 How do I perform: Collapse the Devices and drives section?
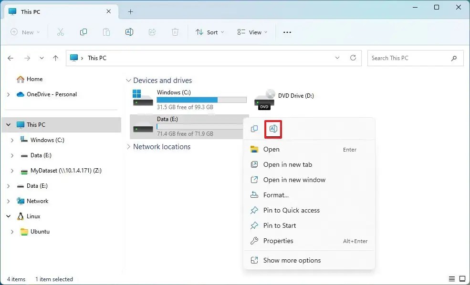coord(128,80)
